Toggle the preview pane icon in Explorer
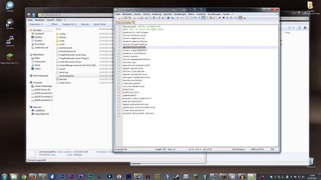The image size is (321, 180). (x=299, y=27)
